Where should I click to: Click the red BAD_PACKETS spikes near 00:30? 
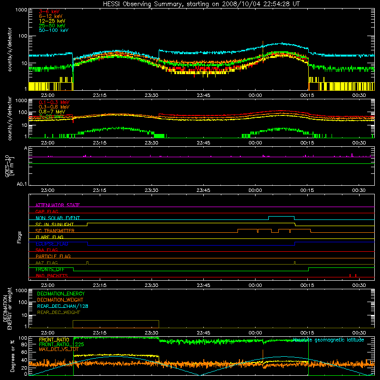pos(352,275)
